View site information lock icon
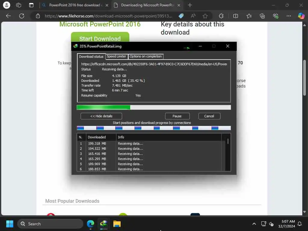Viewport: 308px width, 231px height. point(38,16)
